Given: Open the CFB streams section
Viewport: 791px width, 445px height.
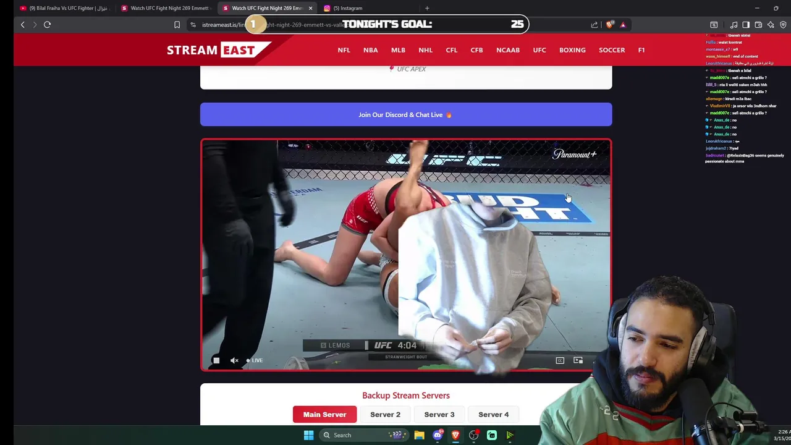Looking at the screenshot, I should pyautogui.click(x=476, y=50).
